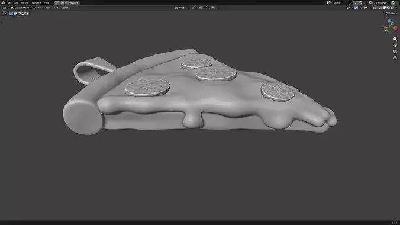Open the Help menu
This screenshot has height=225, width=400.
point(46,2)
